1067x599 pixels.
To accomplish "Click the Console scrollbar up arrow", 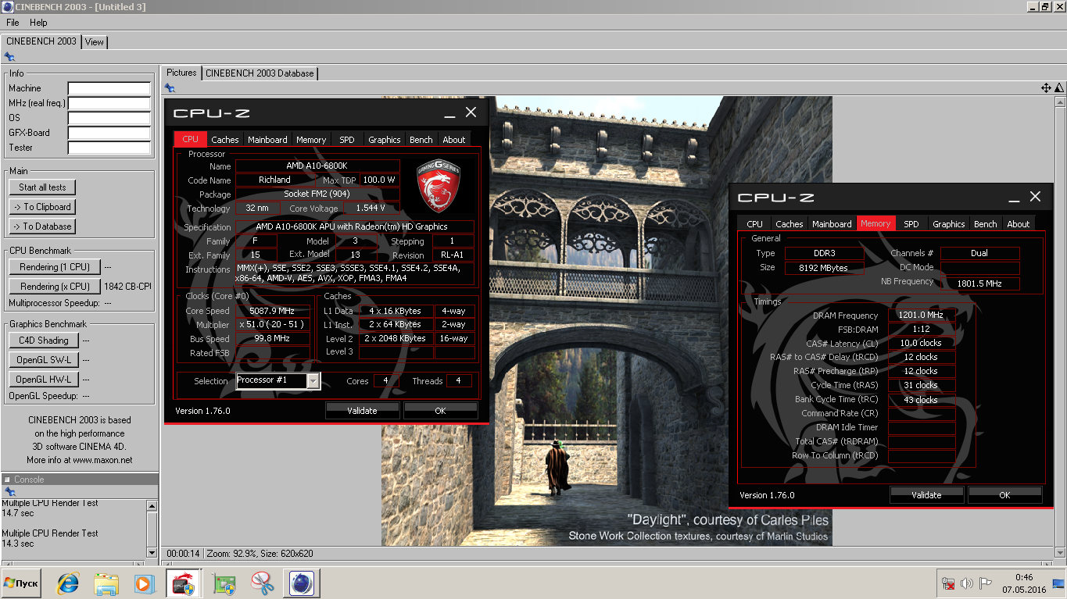I will point(152,505).
